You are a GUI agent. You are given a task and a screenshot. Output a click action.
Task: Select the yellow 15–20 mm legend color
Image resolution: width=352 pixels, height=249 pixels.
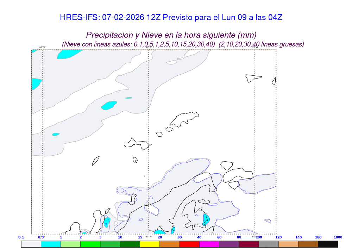click(150, 244)
